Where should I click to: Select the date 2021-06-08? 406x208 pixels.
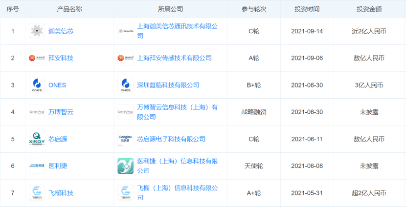(x=307, y=166)
